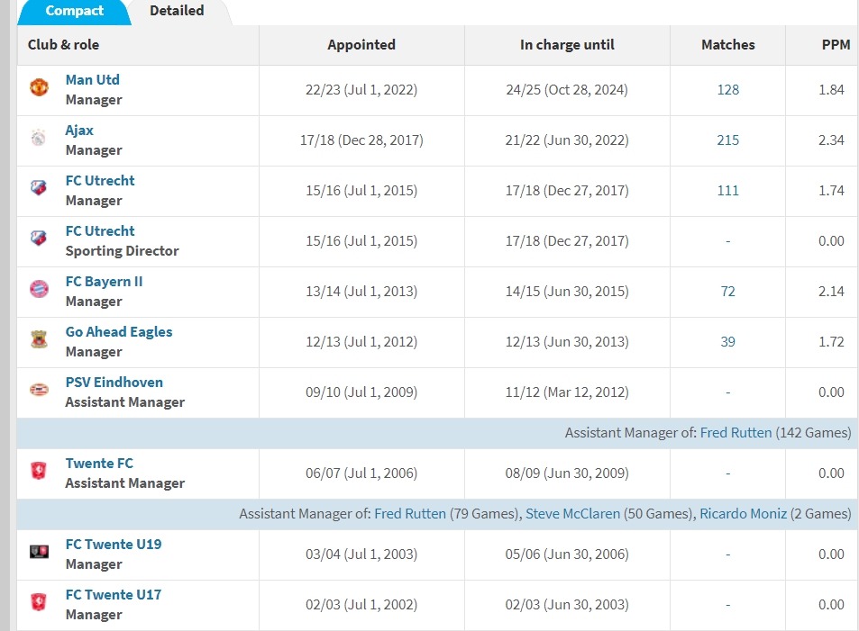Click the FC Utrecht crest in Sporting Director row
This screenshot has width=859, height=631.
39,239
